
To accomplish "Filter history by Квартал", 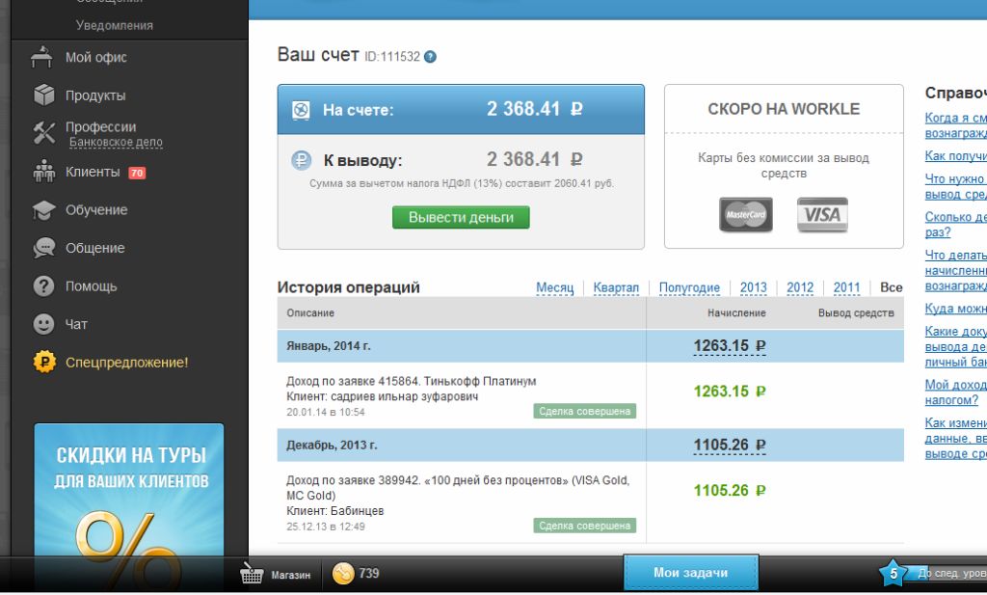I will [616, 287].
